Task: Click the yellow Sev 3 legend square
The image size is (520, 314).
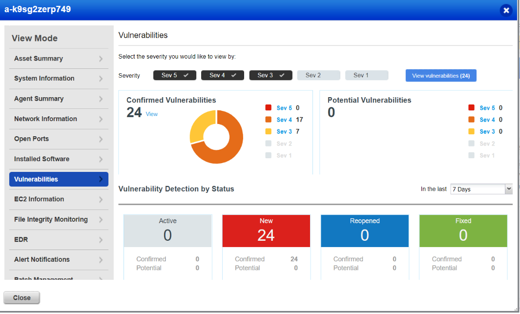Action: 268,131
